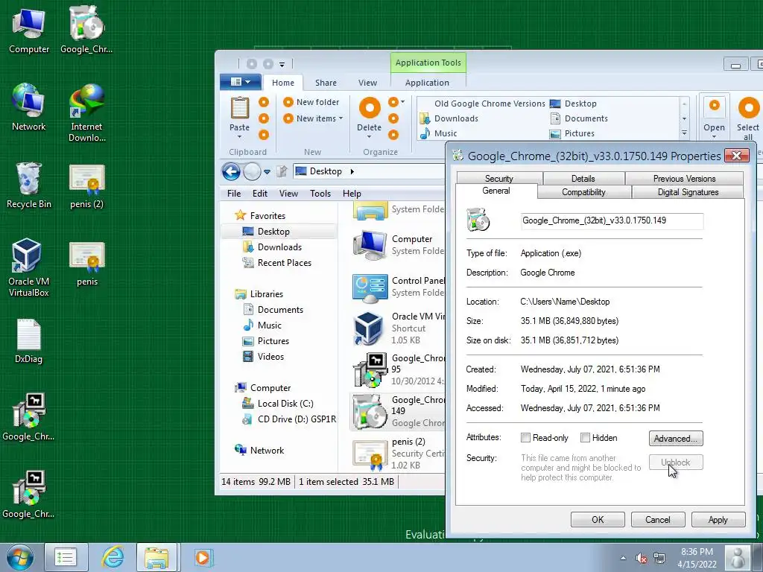Click the muted volume tray icon

pos(642,559)
